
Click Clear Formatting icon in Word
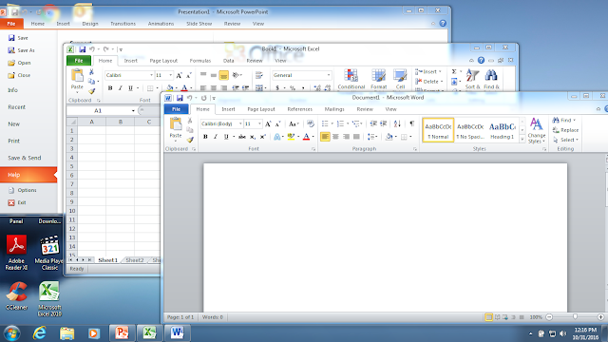(311, 123)
